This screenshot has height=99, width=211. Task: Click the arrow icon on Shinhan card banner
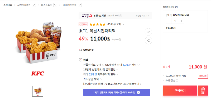138,93
